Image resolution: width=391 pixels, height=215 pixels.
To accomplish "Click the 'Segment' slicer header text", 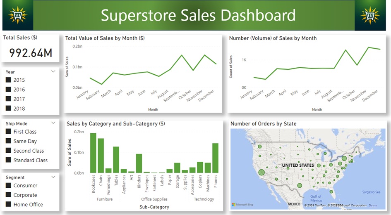I will [x=15, y=177].
